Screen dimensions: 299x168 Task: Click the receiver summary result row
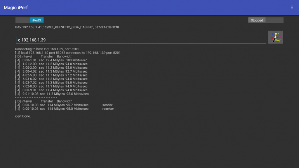[x=62, y=109]
